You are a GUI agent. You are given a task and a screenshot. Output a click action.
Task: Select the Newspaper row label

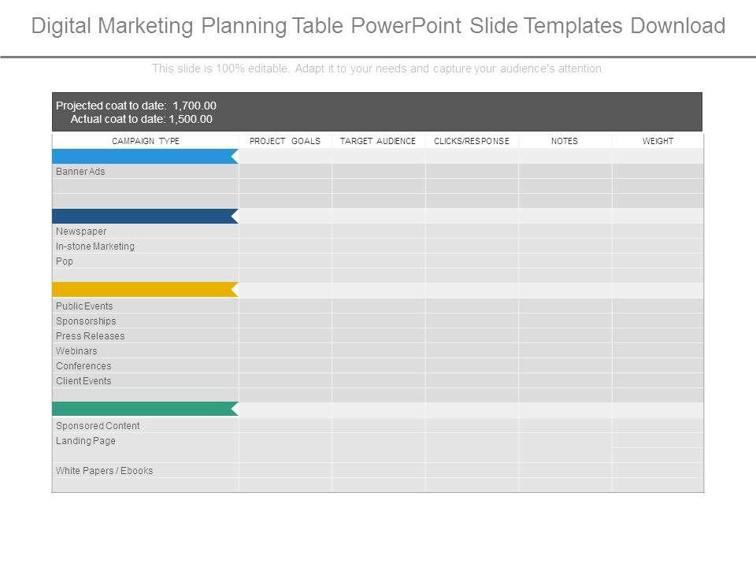81,232
